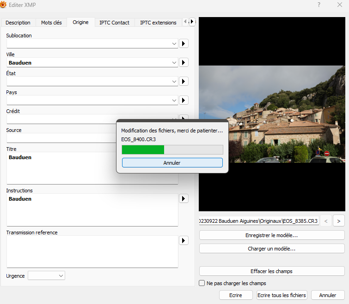Click the file path field ending EOS_8385.CR3
This screenshot has height=304, width=349.
point(259,221)
